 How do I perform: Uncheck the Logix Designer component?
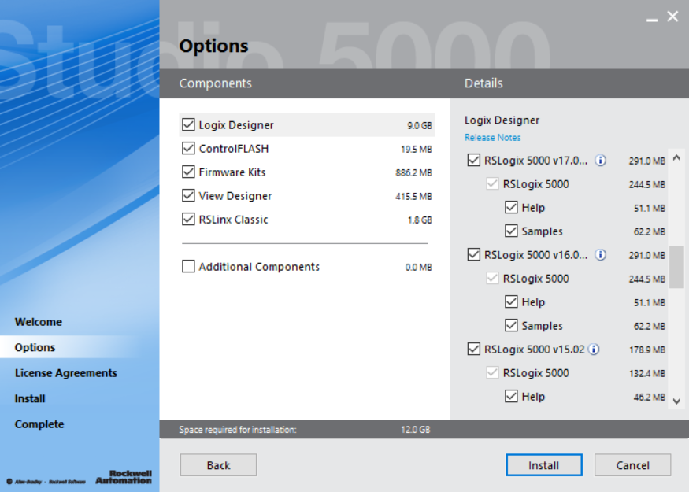188,124
